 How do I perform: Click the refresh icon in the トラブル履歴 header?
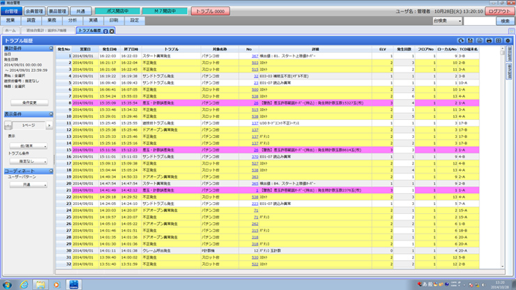[461, 40]
